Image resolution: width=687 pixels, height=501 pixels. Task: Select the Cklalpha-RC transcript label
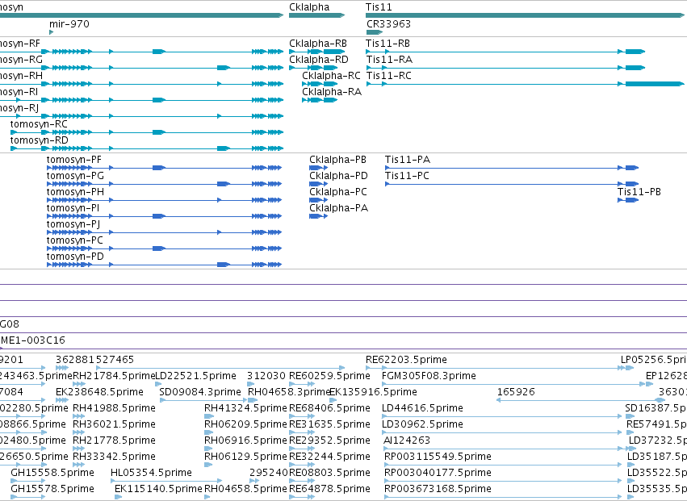(331, 75)
